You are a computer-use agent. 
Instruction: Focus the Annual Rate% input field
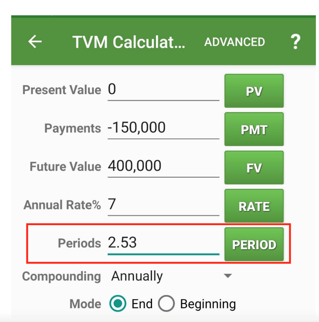coord(164,205)
